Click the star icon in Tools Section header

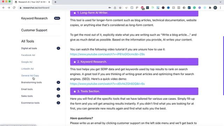75,91
